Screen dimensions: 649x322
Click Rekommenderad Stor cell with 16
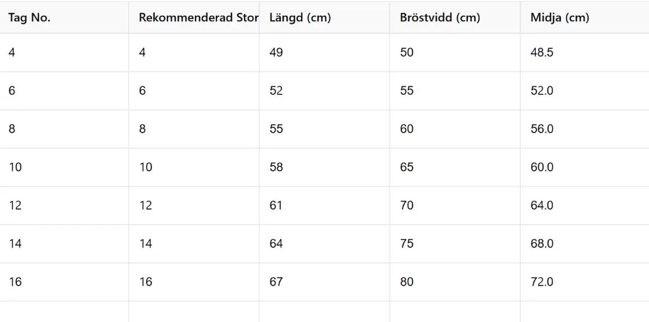point(146,281)
